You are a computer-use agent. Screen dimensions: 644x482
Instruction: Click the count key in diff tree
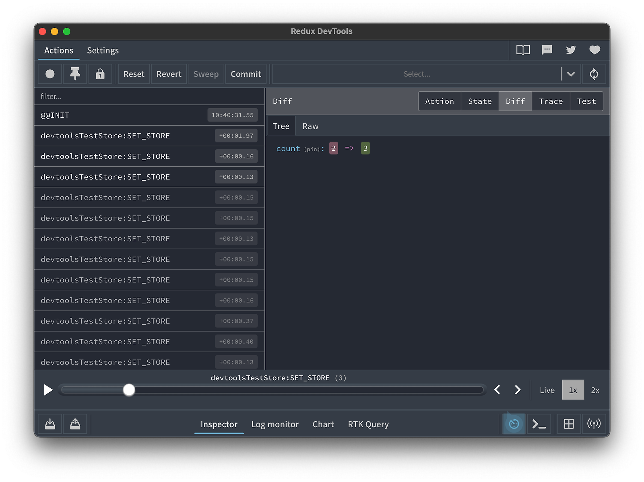(288, 148)
